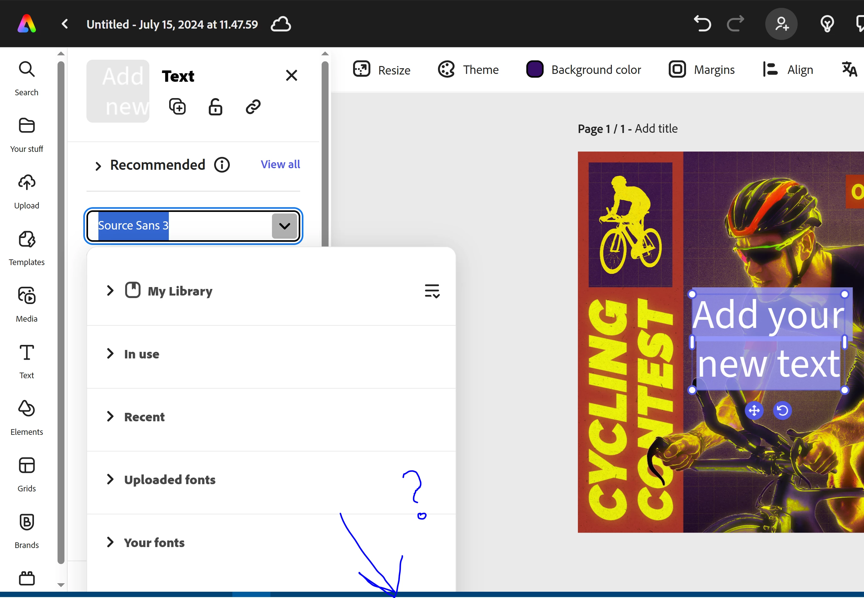Click the duplicate icon in the Text panel
This screenshot has height=598, width=864.
point(177,107)
